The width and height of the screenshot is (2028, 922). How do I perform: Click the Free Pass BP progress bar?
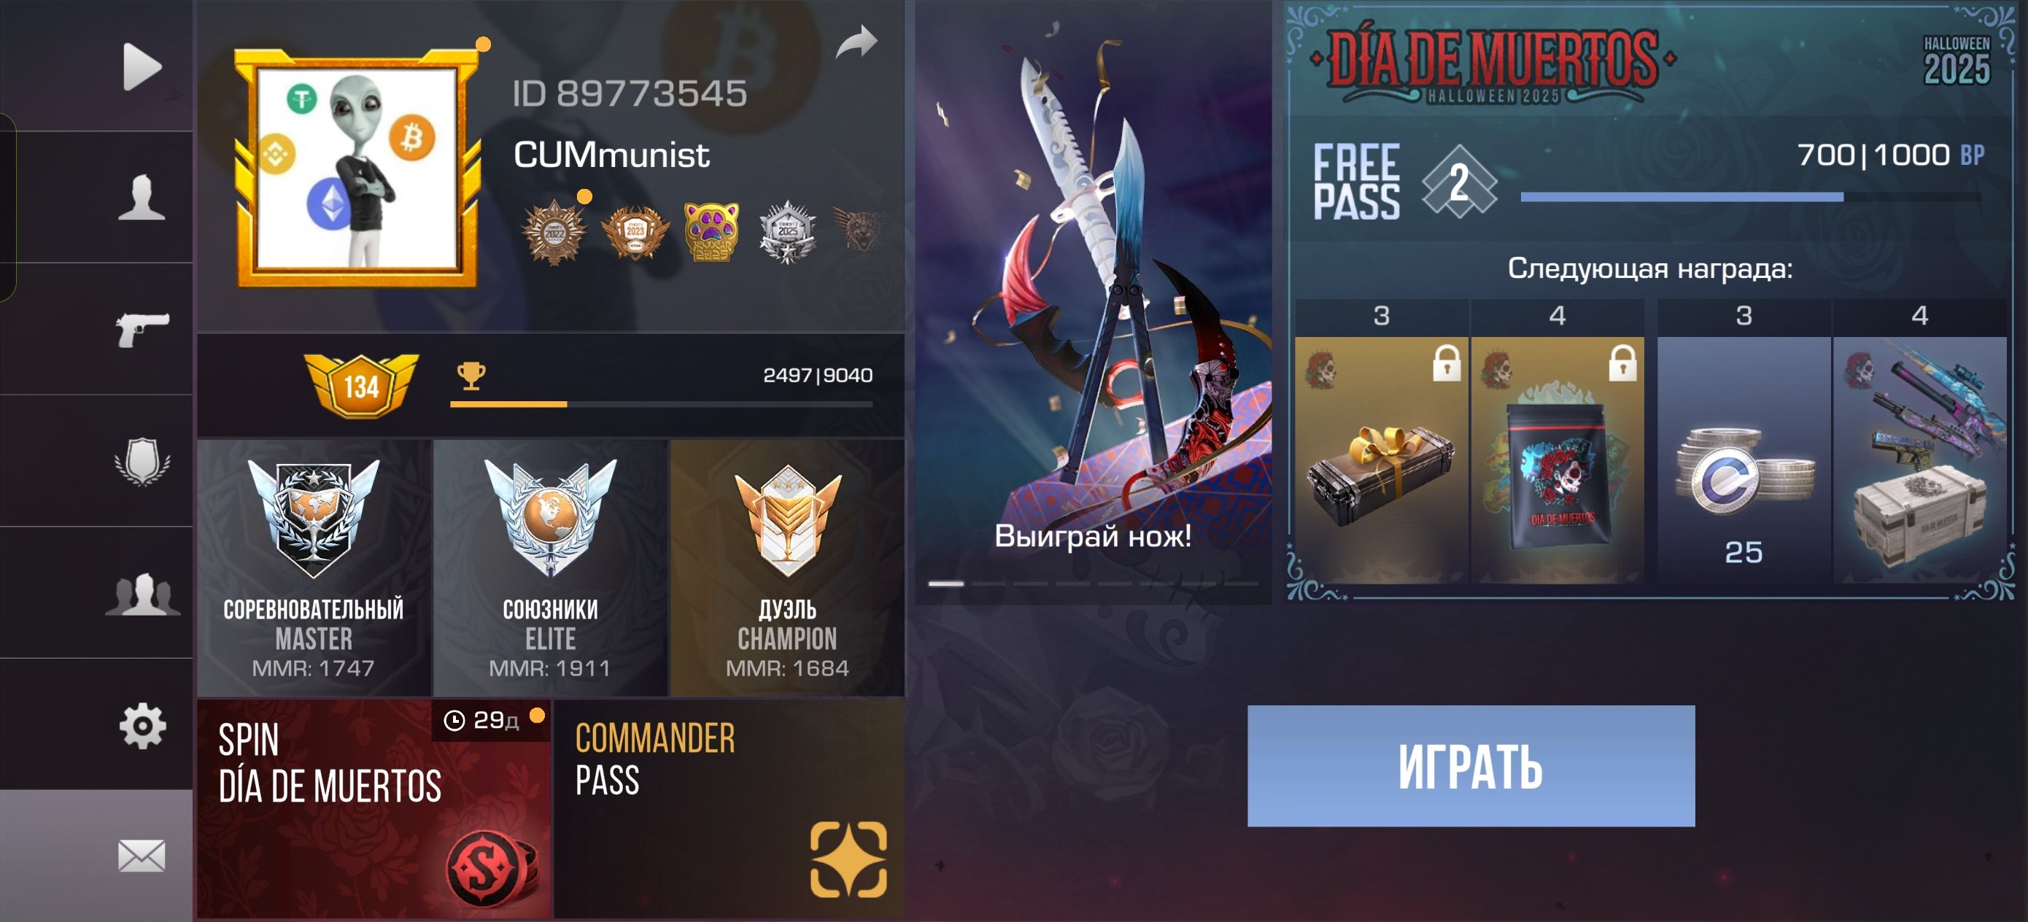1751,197
